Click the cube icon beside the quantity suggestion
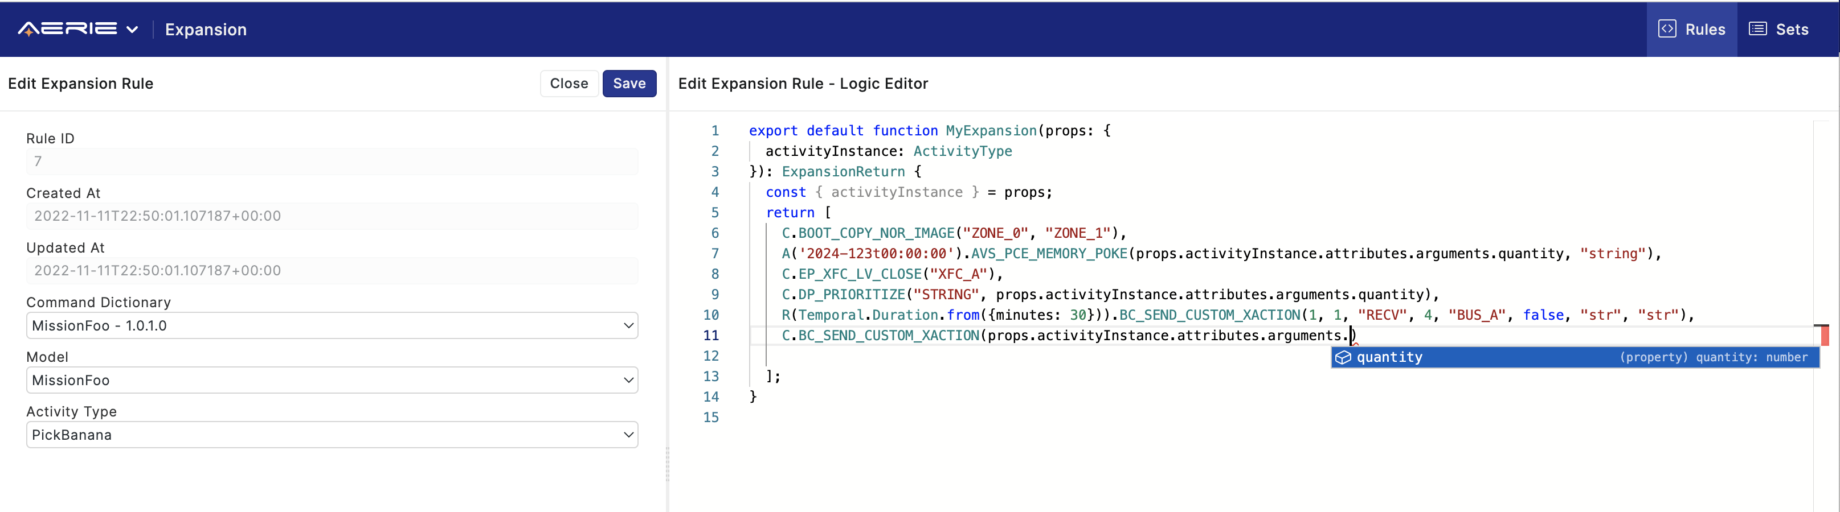The width and height of the screenshot is (1840, 512). point(1344,357)
